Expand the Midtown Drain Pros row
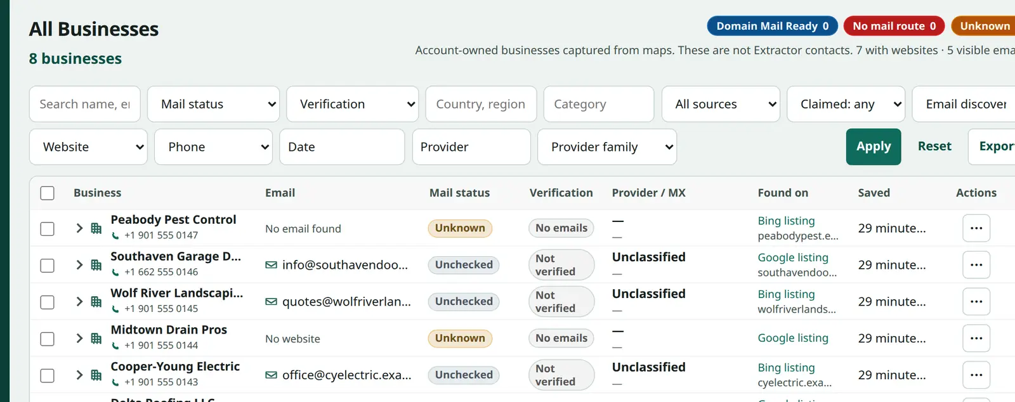This screenshot has height=402, width=1015. [x=79, y=339]
